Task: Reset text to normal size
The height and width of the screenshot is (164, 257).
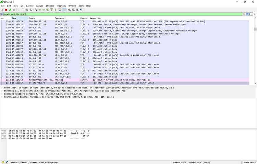Action: click(77, 10)
